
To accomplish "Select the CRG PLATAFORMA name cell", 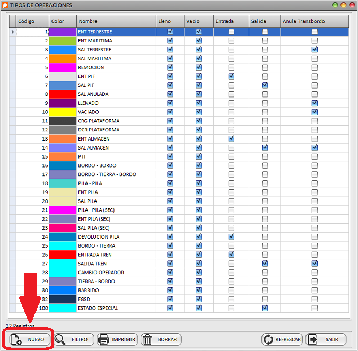I will coord(117,121).
